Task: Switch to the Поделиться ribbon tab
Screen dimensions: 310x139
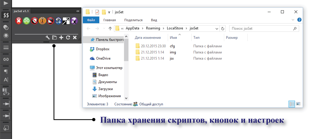Action: click(133, 20)
